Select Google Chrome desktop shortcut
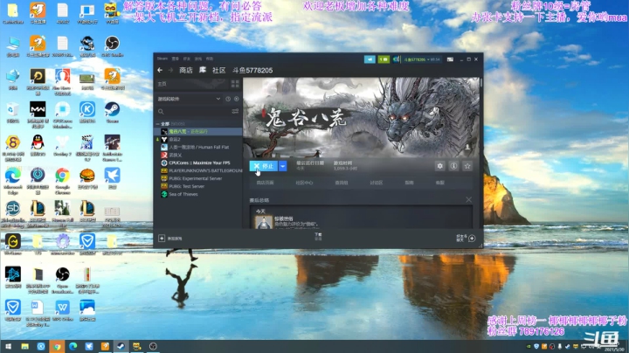This screenshot has width=629, height=353. tap(62, 181)
